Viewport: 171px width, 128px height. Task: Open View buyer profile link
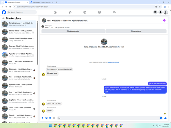(113, 62)
